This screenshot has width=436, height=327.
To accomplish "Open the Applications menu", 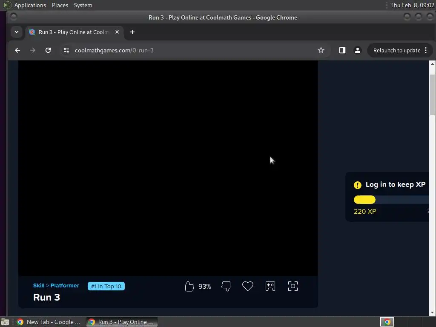I will point(30,5).
